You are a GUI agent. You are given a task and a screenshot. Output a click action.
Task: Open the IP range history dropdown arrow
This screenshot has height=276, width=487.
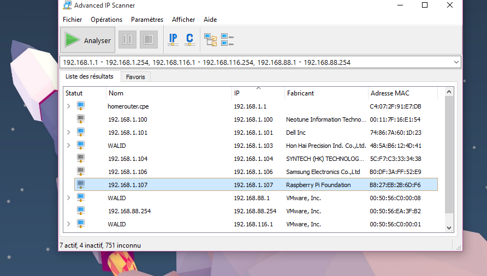pos(456,62)
